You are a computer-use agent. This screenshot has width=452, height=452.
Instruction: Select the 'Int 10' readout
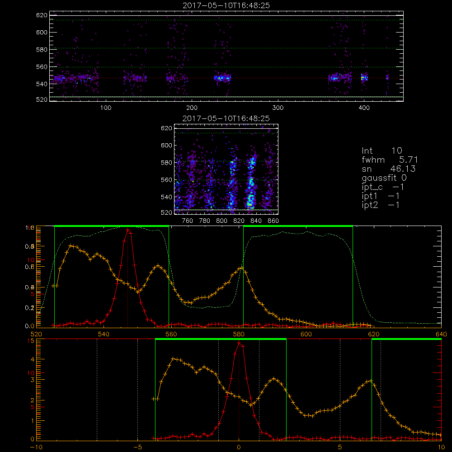(x=381, y=151)
